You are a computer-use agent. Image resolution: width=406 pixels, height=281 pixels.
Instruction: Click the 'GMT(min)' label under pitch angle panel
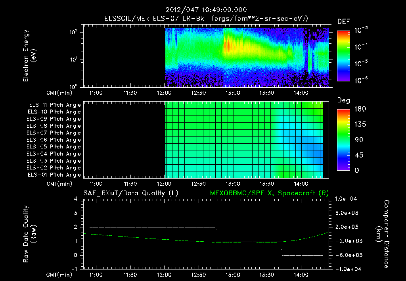[x=59, y=184]
